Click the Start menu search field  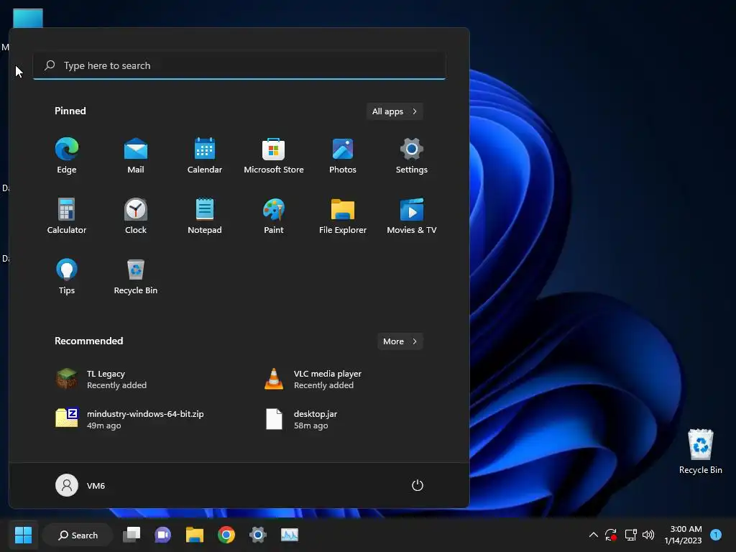pyautogui.click(x=239, y=65)
